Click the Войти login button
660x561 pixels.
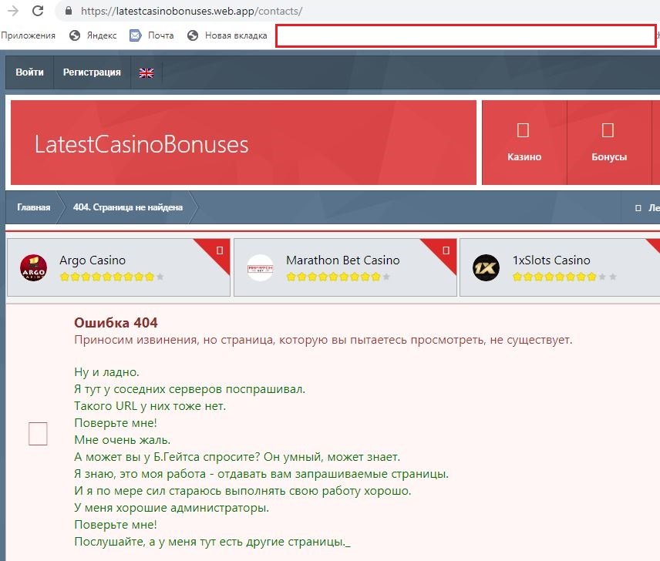(29, 72)
